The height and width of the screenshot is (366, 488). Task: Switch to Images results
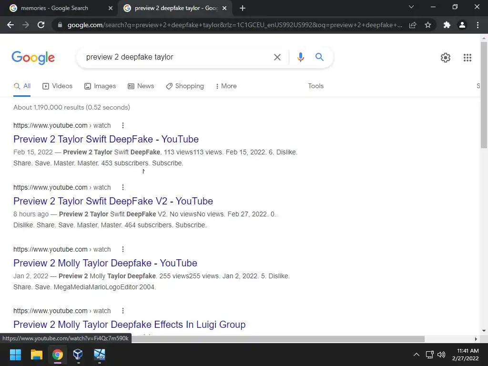coord(100,86)
